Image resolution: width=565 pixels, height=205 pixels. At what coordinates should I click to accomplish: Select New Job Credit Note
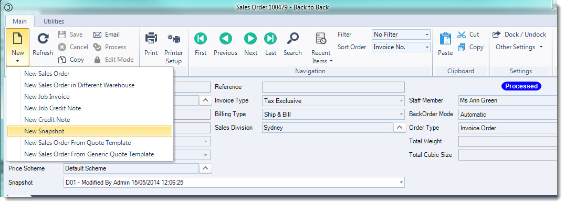click(x=90, y=108)
